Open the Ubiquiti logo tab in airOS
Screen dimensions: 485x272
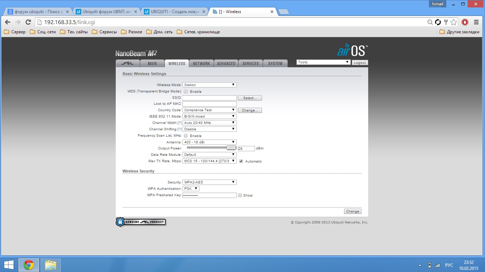pyautogui.click(x=127, y=63)
